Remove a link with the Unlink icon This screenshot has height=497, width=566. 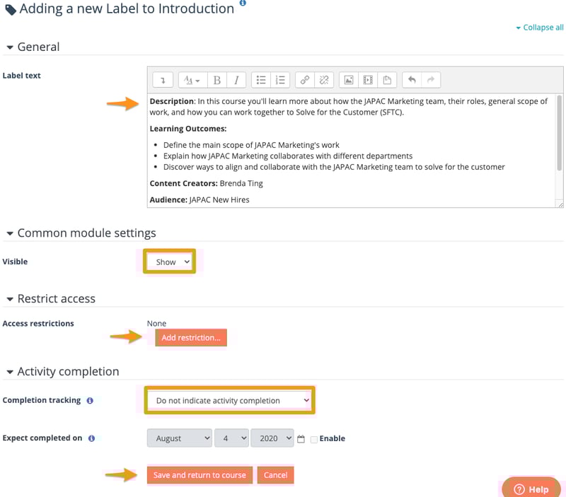pos(323,79)
